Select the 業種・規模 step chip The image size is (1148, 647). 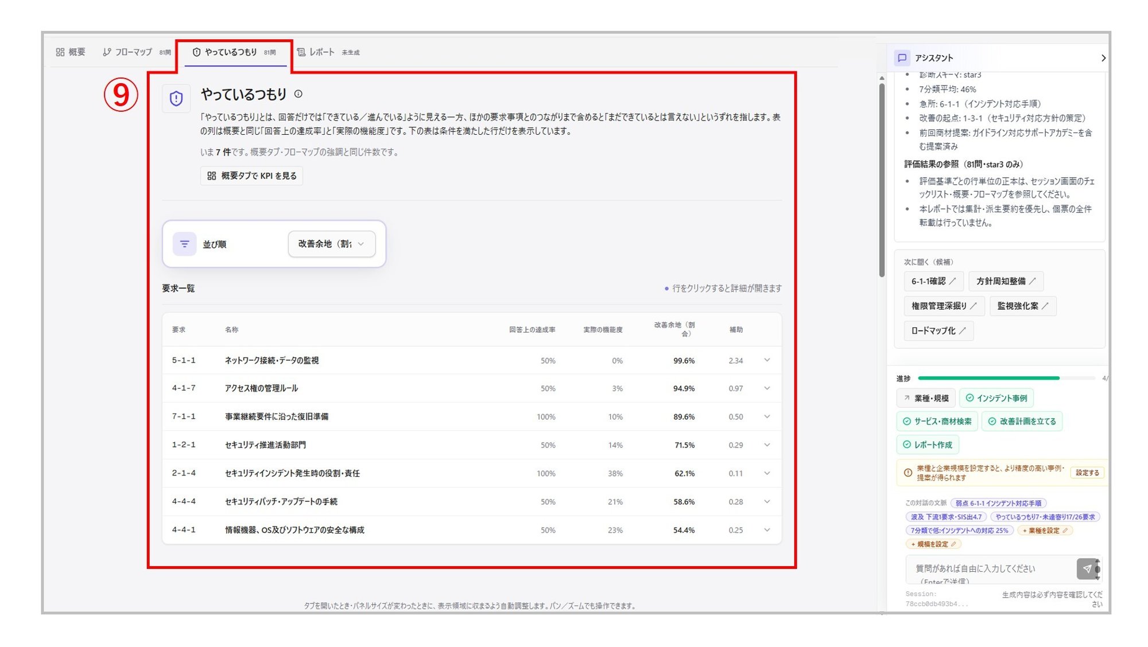click(x=926, y=398)
